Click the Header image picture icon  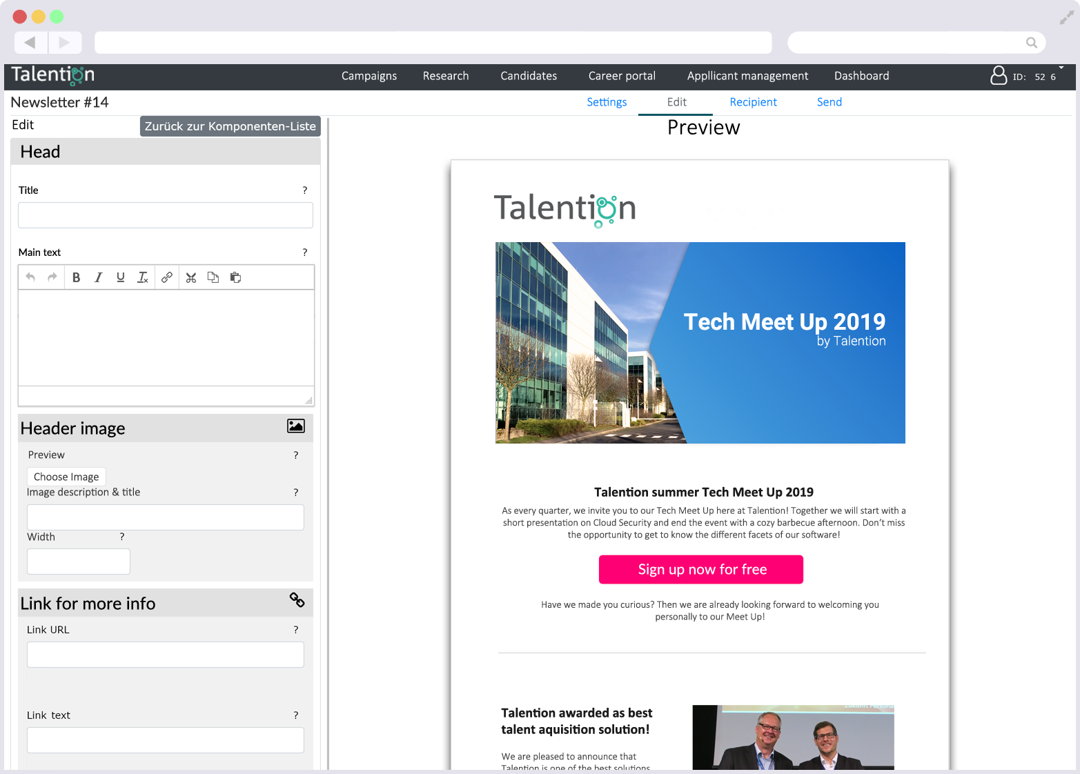296,426
